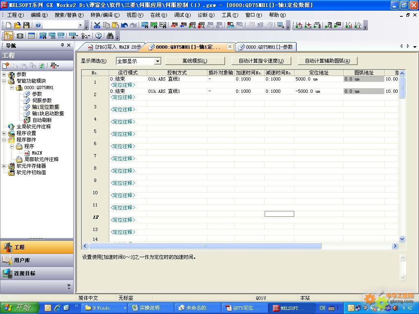This screenshot has width=419, height=314.
Task: Open the 转换/编译 menu
Action: [105, 15]
